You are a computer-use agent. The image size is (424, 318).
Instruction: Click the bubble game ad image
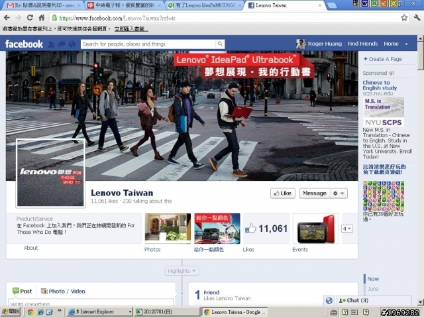[x=384, y=196]
